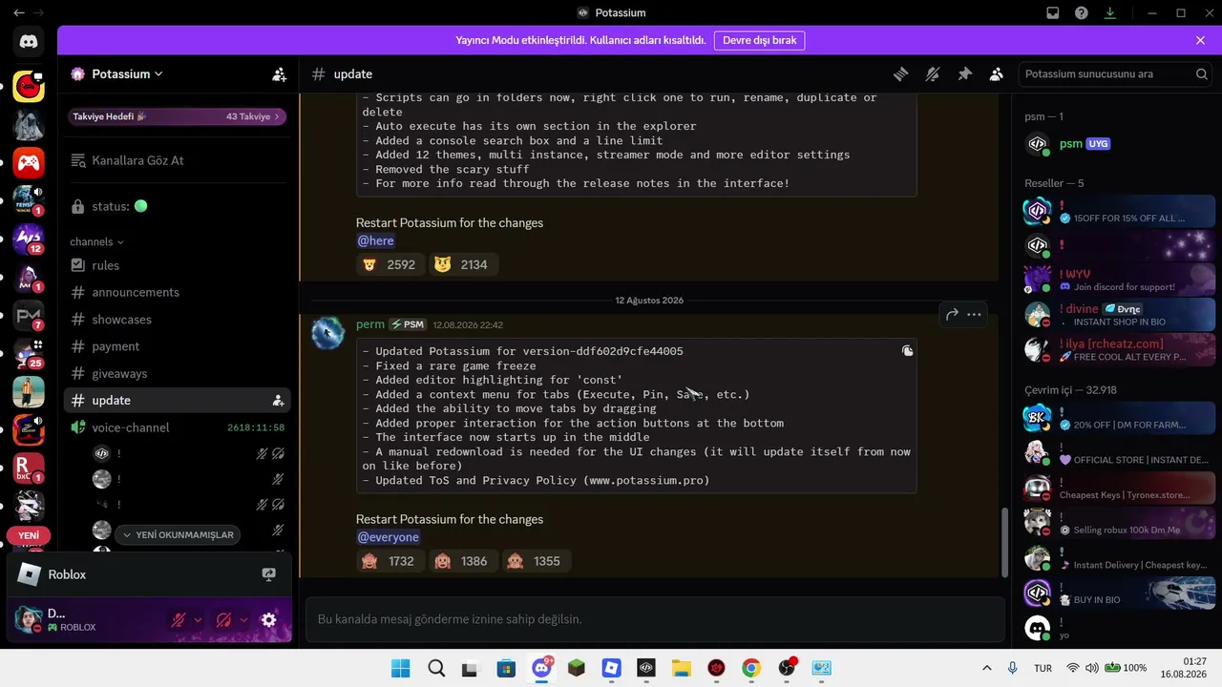The height and width of the screenshot is (687, 1222).
Task: Open the Discord inbox
Action: point(1052,12)
